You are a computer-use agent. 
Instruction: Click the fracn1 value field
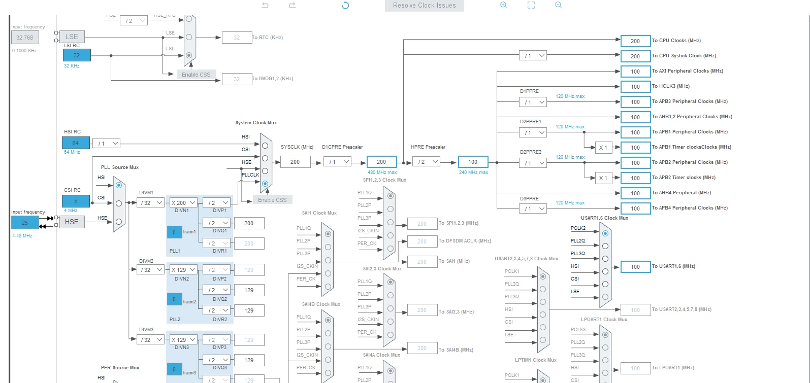click(x=174, y=232)
